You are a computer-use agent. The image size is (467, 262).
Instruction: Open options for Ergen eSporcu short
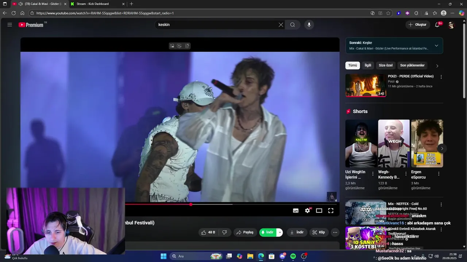pos(439,174)
